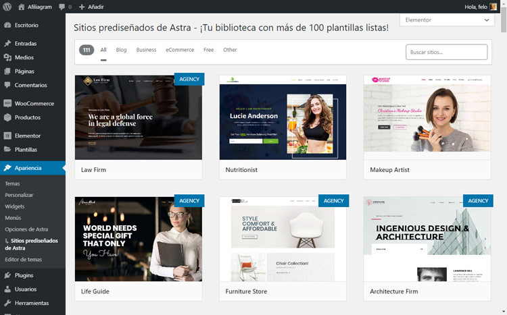Go to Opciones de Astra
Screen dimensions: 507x315
[26, 229]
